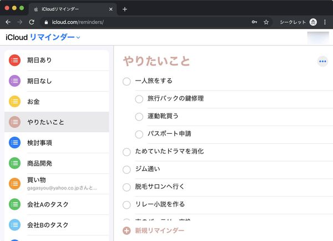Click the 脱毛サロンへ行く reminder text
Image resolution: width=333 pixels, height=241 pixels.
[160, 187]
